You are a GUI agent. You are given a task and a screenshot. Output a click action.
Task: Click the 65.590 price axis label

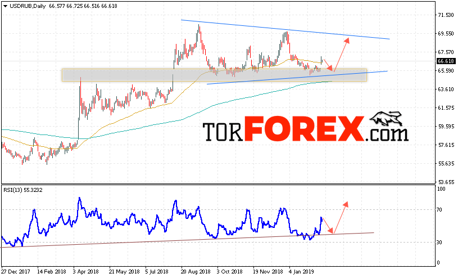446,70
